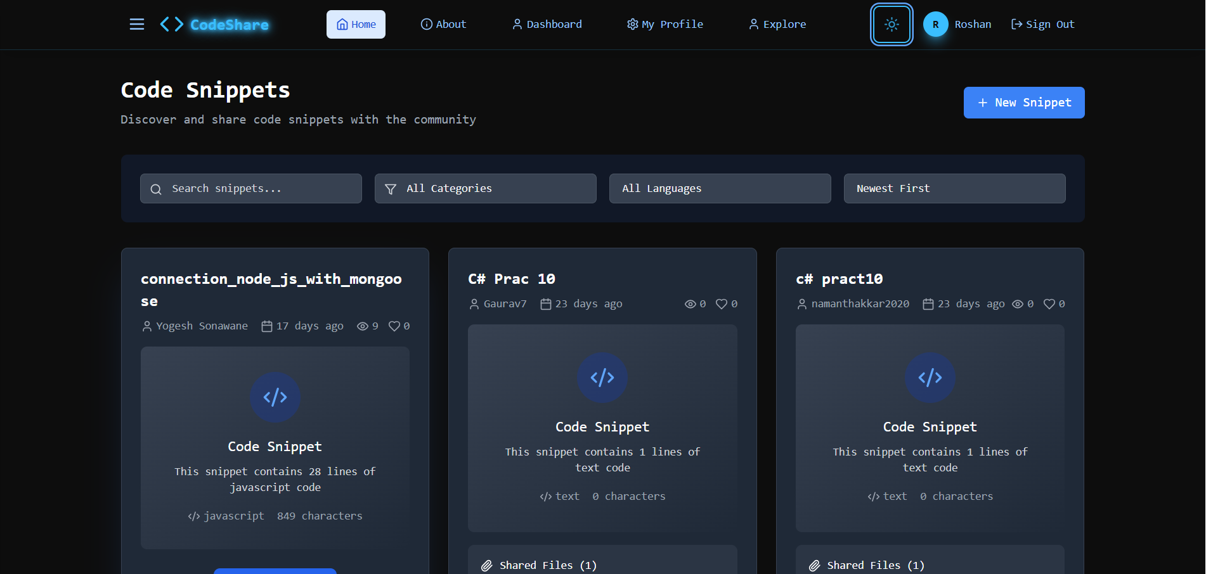The width and height of the screenshot is (1206, 574).
Task: Open the Newest First sort dropdown
Action: click(x=954, y=188)
